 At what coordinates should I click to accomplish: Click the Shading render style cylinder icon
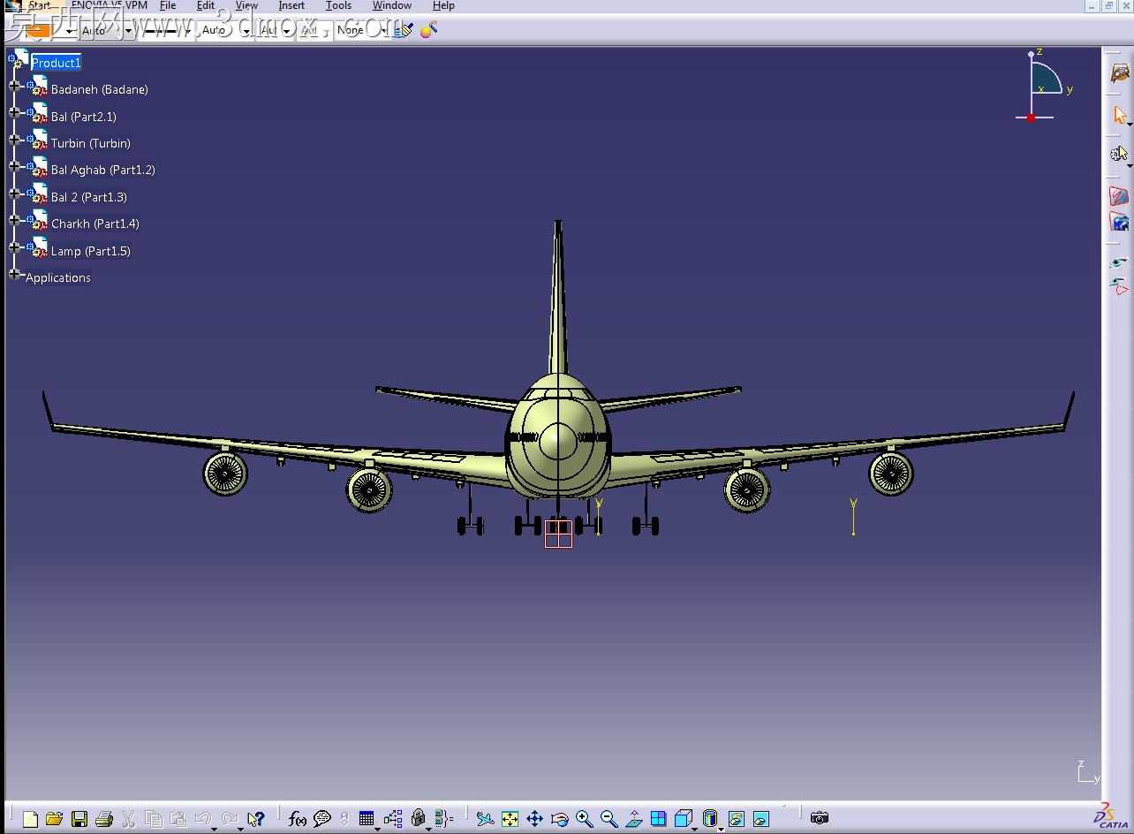[x=710, y=819]
